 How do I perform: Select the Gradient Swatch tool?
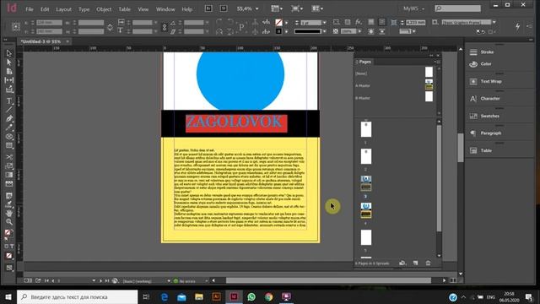[x=9, y=175]
